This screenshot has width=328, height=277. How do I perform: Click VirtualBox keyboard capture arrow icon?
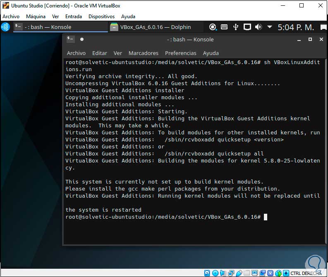pyautogui.click(x=286, y=273)
